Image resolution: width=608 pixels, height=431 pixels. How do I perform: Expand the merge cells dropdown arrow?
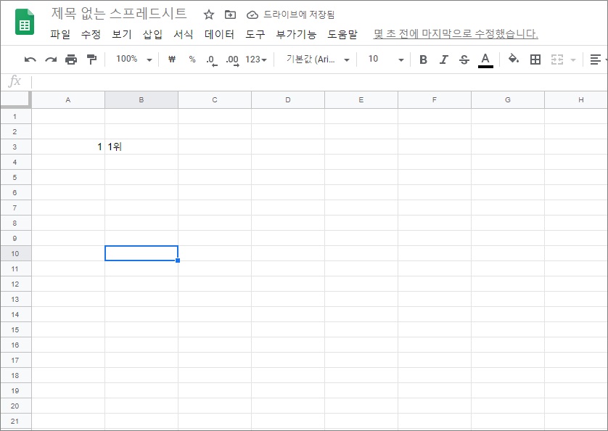(573, 59)
